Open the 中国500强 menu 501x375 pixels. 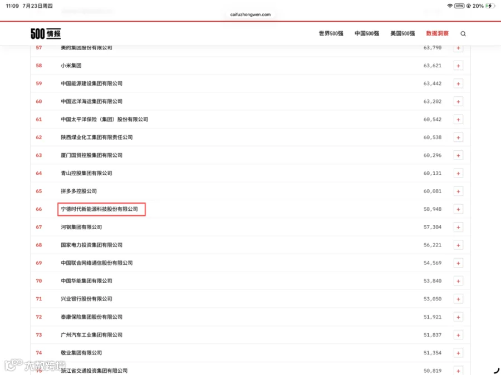(x=367, y=33)
